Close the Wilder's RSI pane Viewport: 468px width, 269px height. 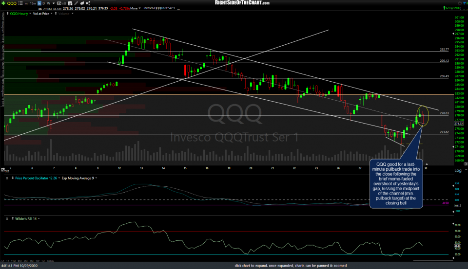7,219
